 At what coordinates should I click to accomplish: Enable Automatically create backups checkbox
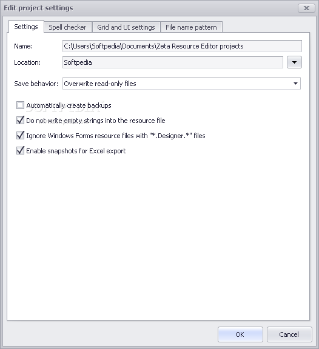click(x=20, y=105)
